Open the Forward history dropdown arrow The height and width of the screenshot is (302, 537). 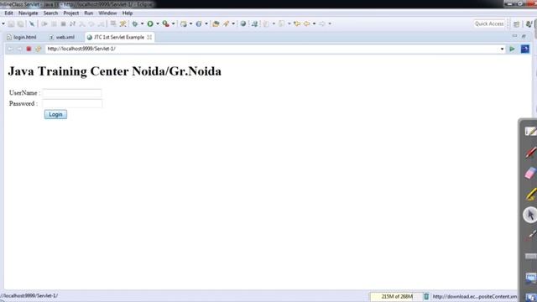tap(330, 24)
